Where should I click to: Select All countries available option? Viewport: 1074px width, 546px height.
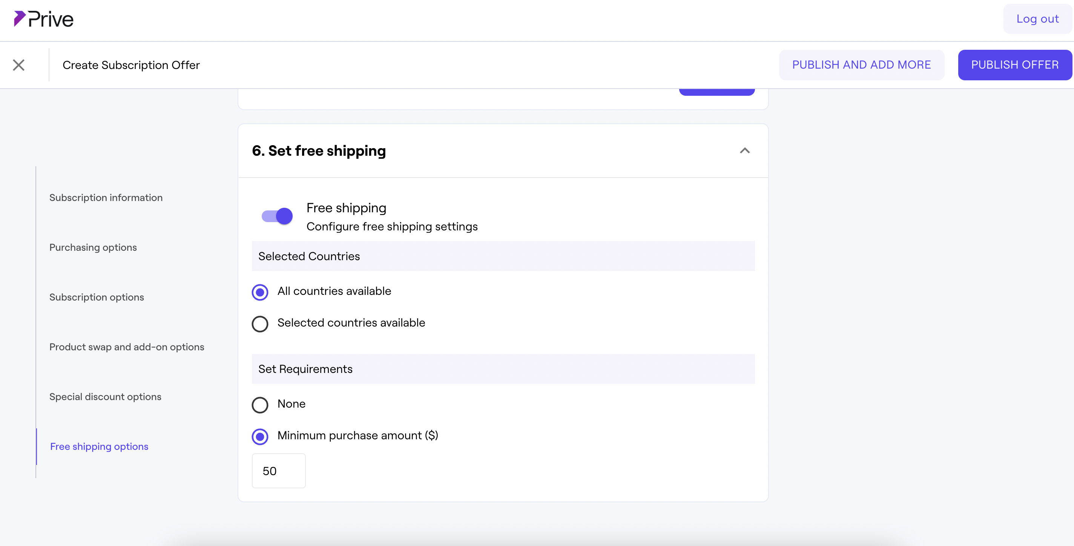260,292
